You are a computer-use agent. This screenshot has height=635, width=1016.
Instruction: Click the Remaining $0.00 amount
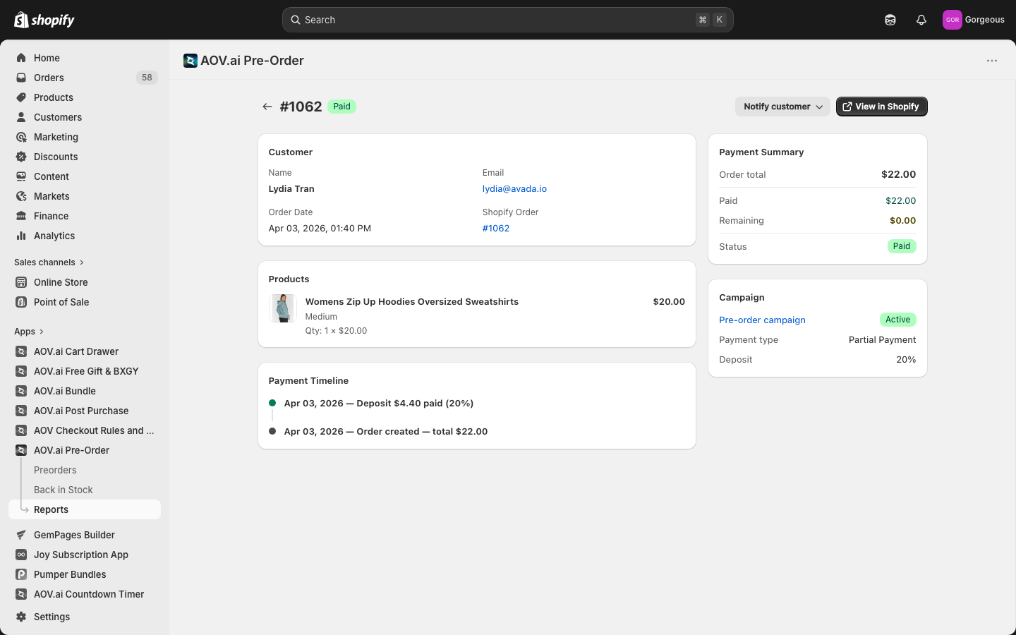tap(902, 220)
